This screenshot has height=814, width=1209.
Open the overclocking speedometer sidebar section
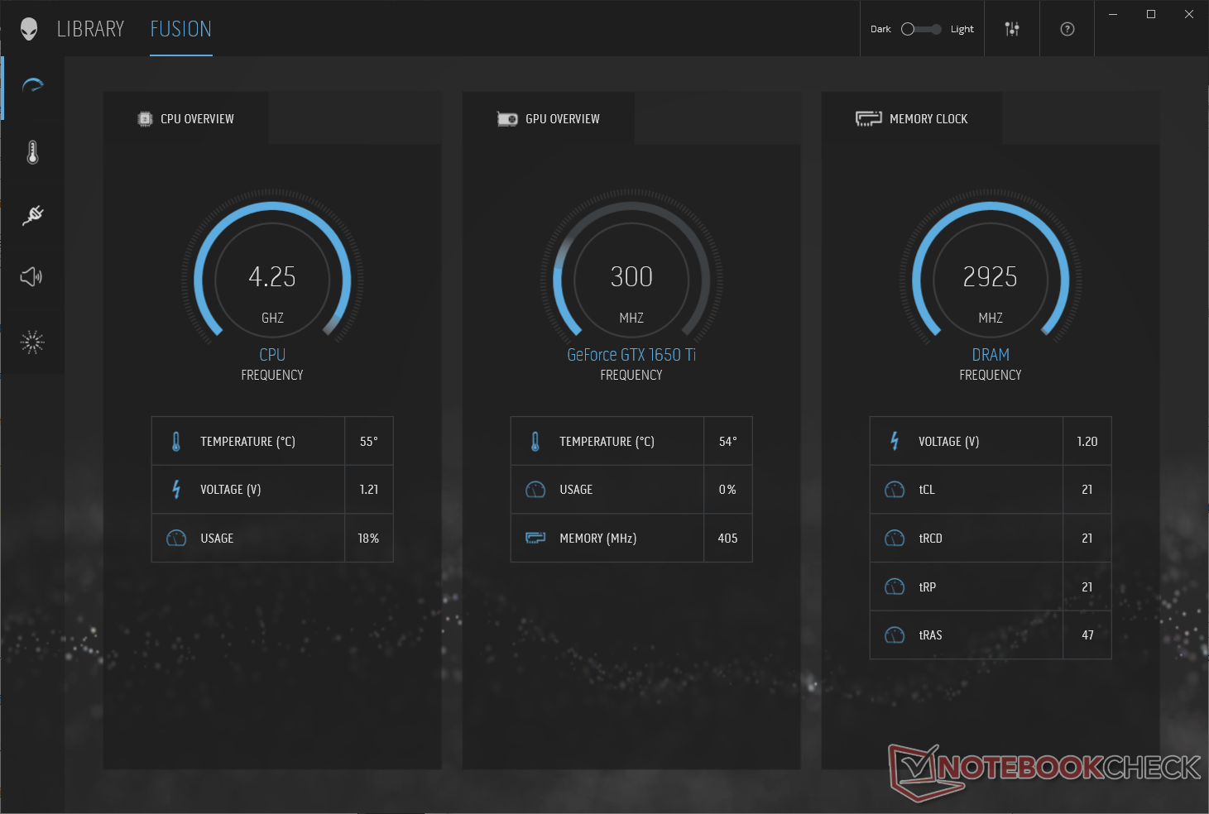[32, 86]
